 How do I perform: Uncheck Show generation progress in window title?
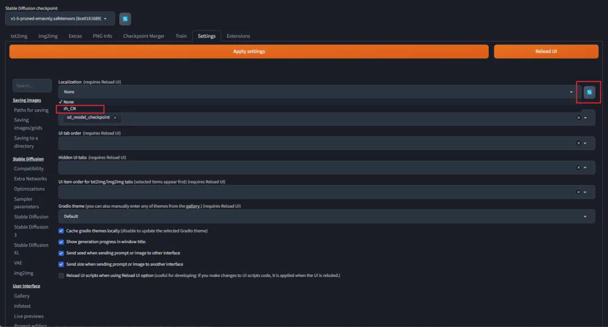click(x=61, y=241)
